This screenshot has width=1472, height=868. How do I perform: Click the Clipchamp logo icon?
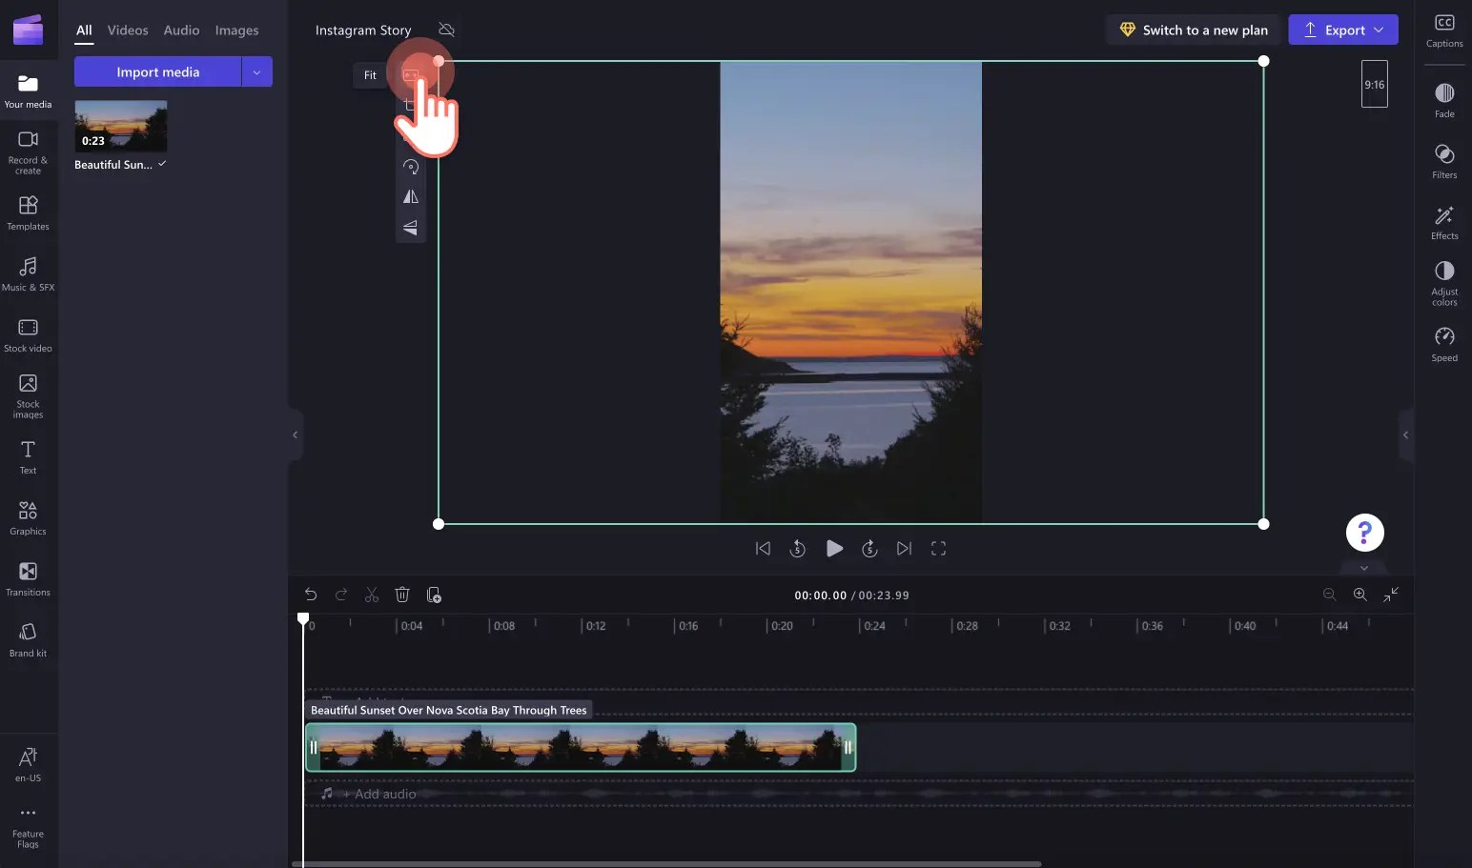[28, 30]
